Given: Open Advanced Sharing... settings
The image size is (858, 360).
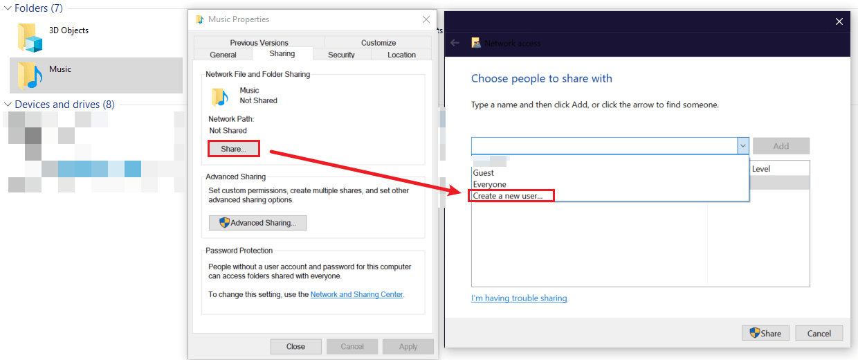Looking at the screenshot, I should [x=257, y=223].
